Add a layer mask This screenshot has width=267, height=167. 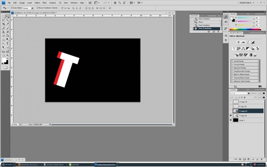(244, 159)
